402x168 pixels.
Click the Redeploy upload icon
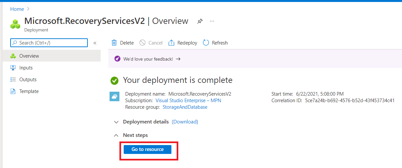171,43
